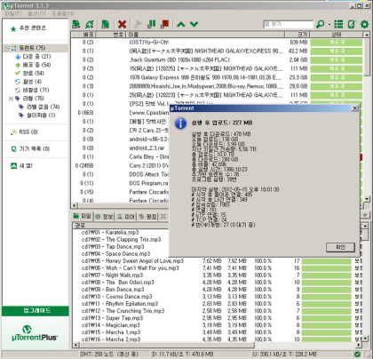Image resolution: width=373 pixels, height=359 pixels.
Task: Select the Inactive (71) sidebar item
Action: click(x=32, y=90)
